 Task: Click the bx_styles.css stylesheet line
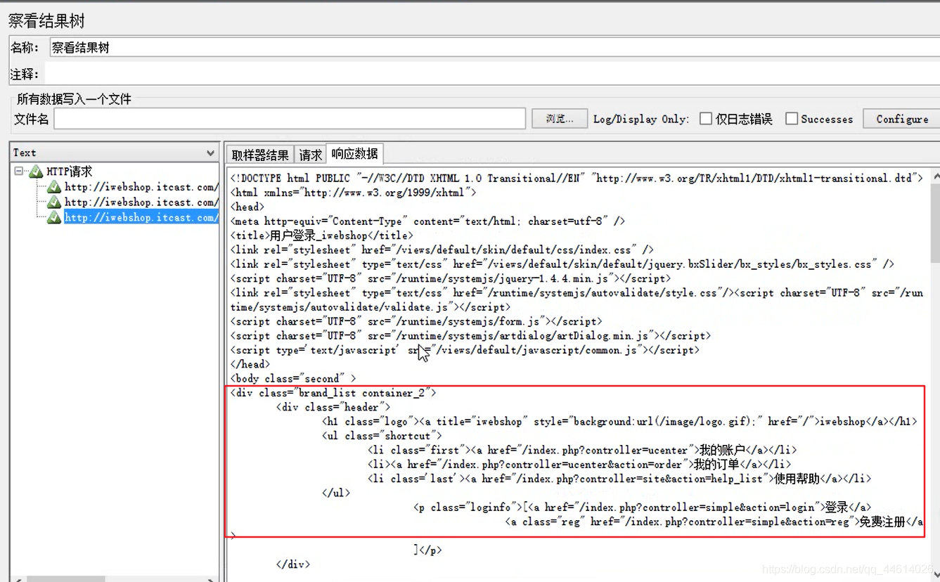[562, 264]
